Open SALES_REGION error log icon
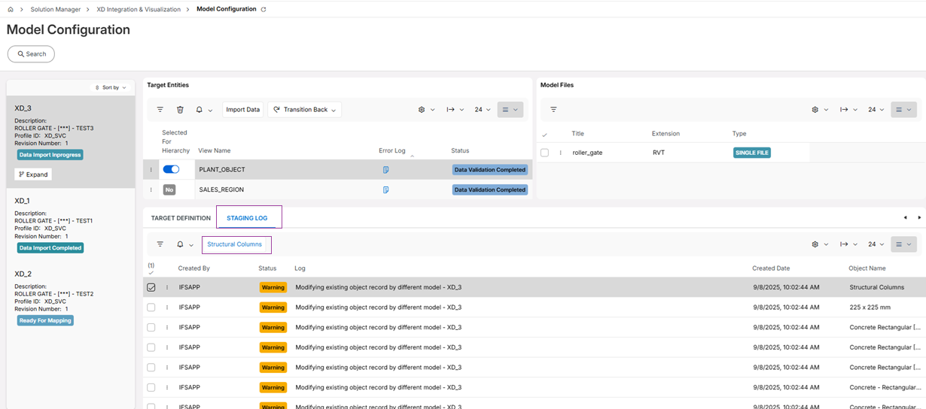 (385, 190)
